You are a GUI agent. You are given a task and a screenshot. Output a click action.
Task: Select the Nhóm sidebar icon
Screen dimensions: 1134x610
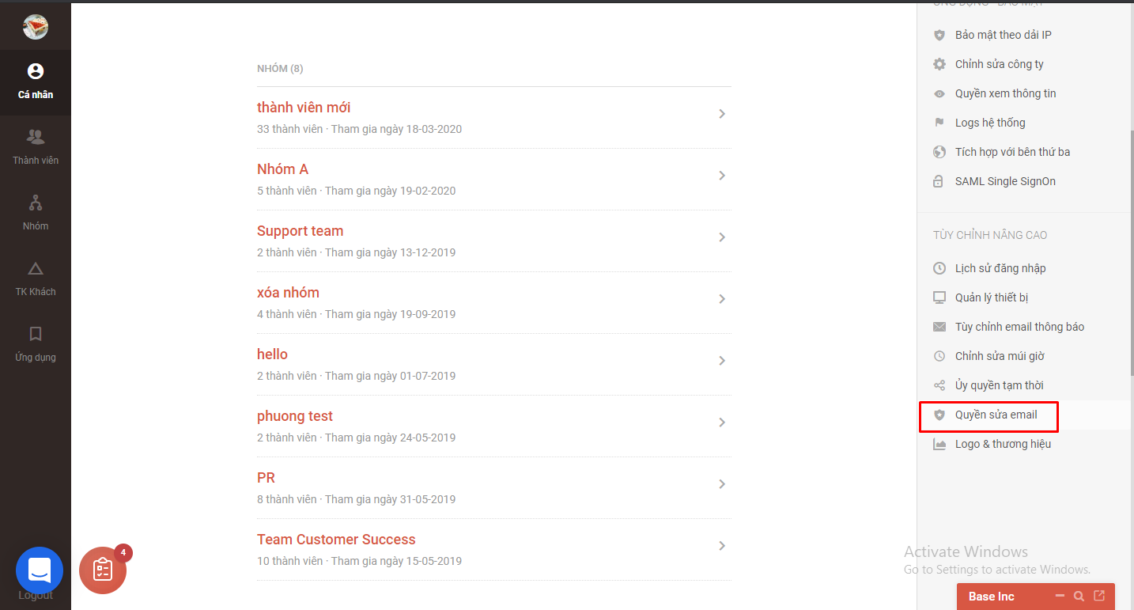pyautogui.click(x=36, y=212)
